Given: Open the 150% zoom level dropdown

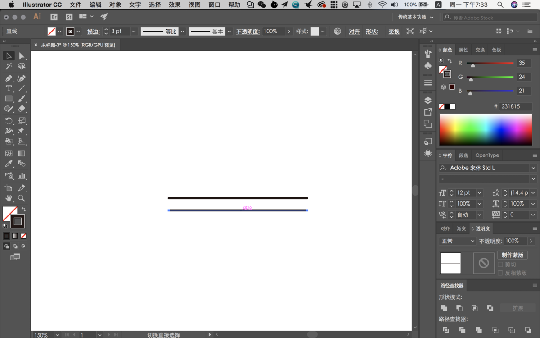Looking at the screenshot, I should (x=57, y=335).
